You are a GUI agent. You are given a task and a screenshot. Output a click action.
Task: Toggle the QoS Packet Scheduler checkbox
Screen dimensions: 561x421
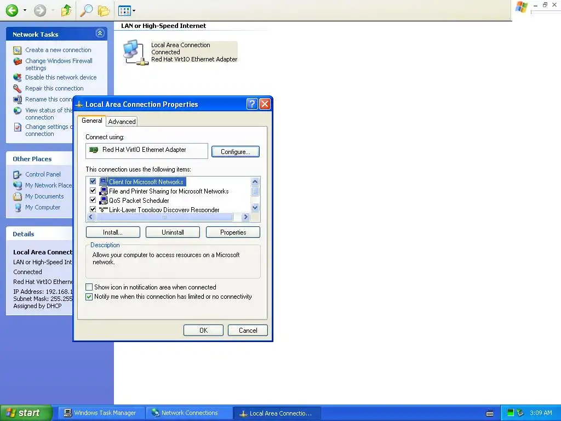[93, 200]
